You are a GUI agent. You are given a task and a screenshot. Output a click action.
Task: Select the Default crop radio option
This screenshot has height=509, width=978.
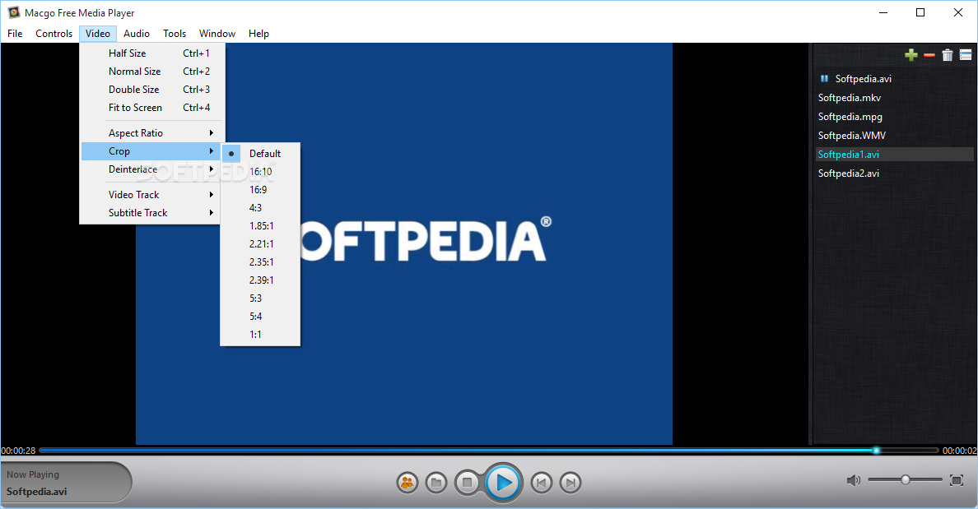[x=261, y=153]
